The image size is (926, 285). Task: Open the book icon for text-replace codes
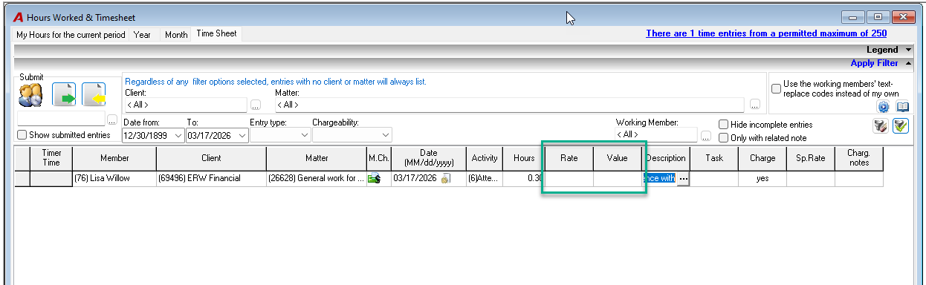point(902,106)
